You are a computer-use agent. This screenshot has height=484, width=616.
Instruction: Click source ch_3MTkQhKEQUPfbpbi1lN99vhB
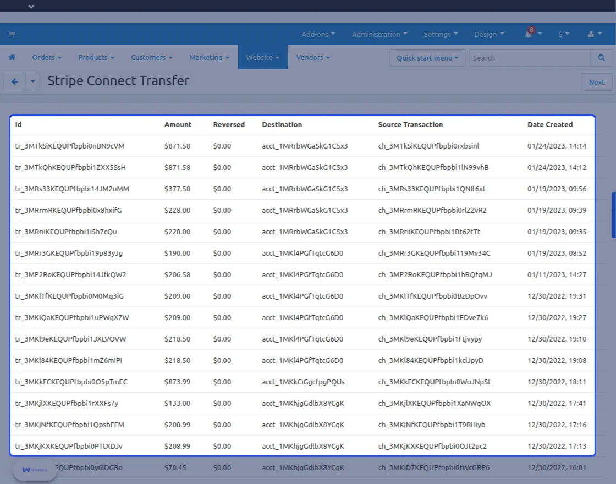click(x=433, y=167)
